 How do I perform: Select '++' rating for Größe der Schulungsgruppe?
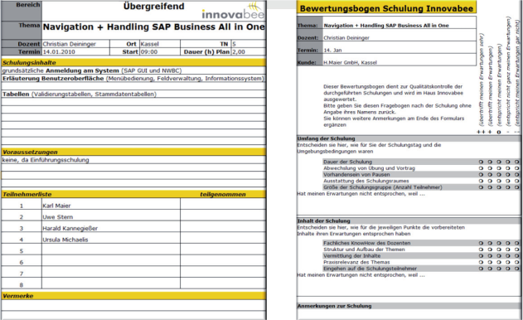[x=481, y=187]
